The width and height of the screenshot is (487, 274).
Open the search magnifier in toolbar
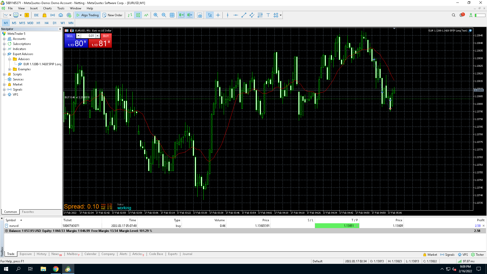[x=454, y=15]
